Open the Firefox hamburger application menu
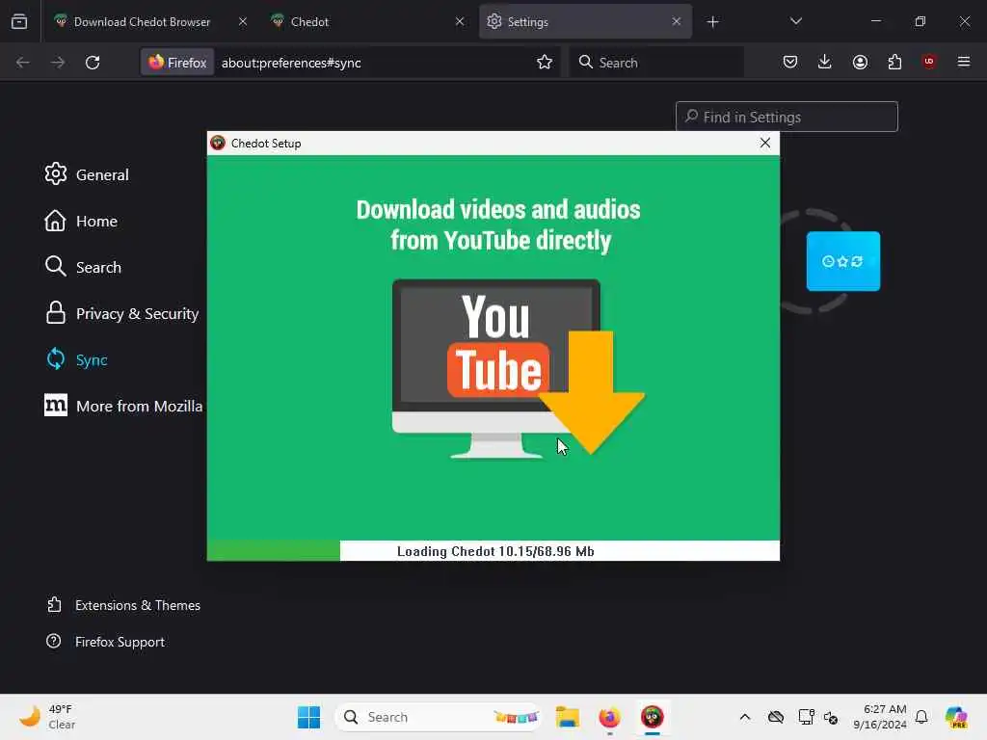Screen dimensions: 987x740 pyautogui.click(x=964, y=62)
